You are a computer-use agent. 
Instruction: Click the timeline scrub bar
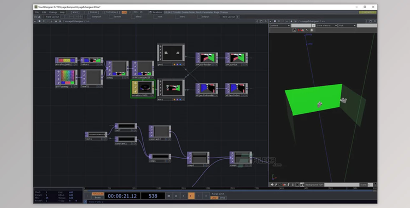click(x=230, y=188)
